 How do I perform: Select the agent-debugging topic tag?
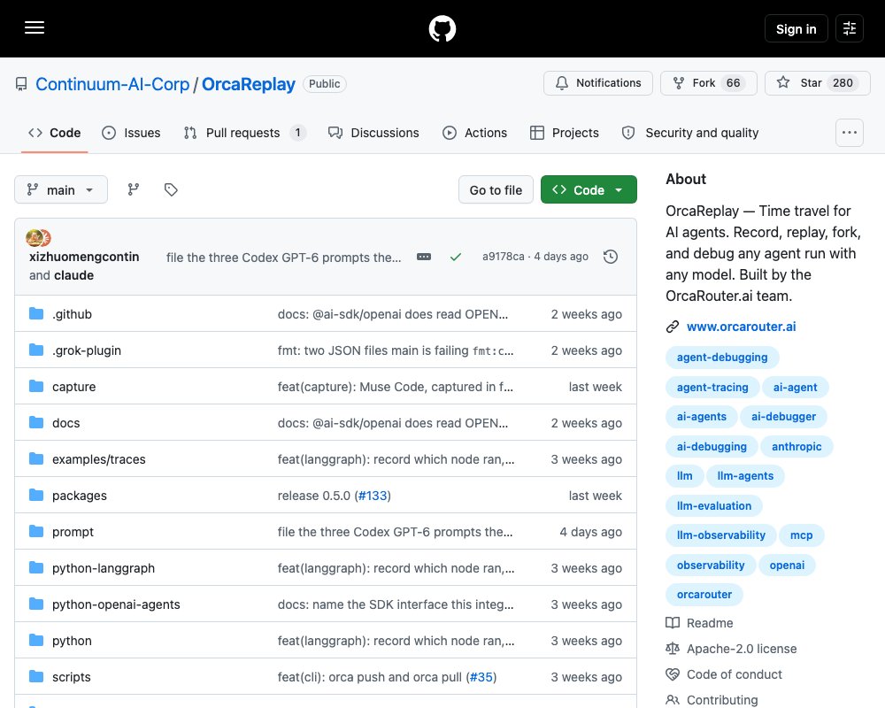[722, 358]
